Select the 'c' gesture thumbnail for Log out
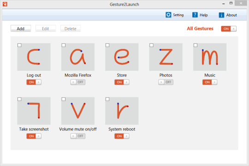Viewport: 249px width, 166px height. 34,57
